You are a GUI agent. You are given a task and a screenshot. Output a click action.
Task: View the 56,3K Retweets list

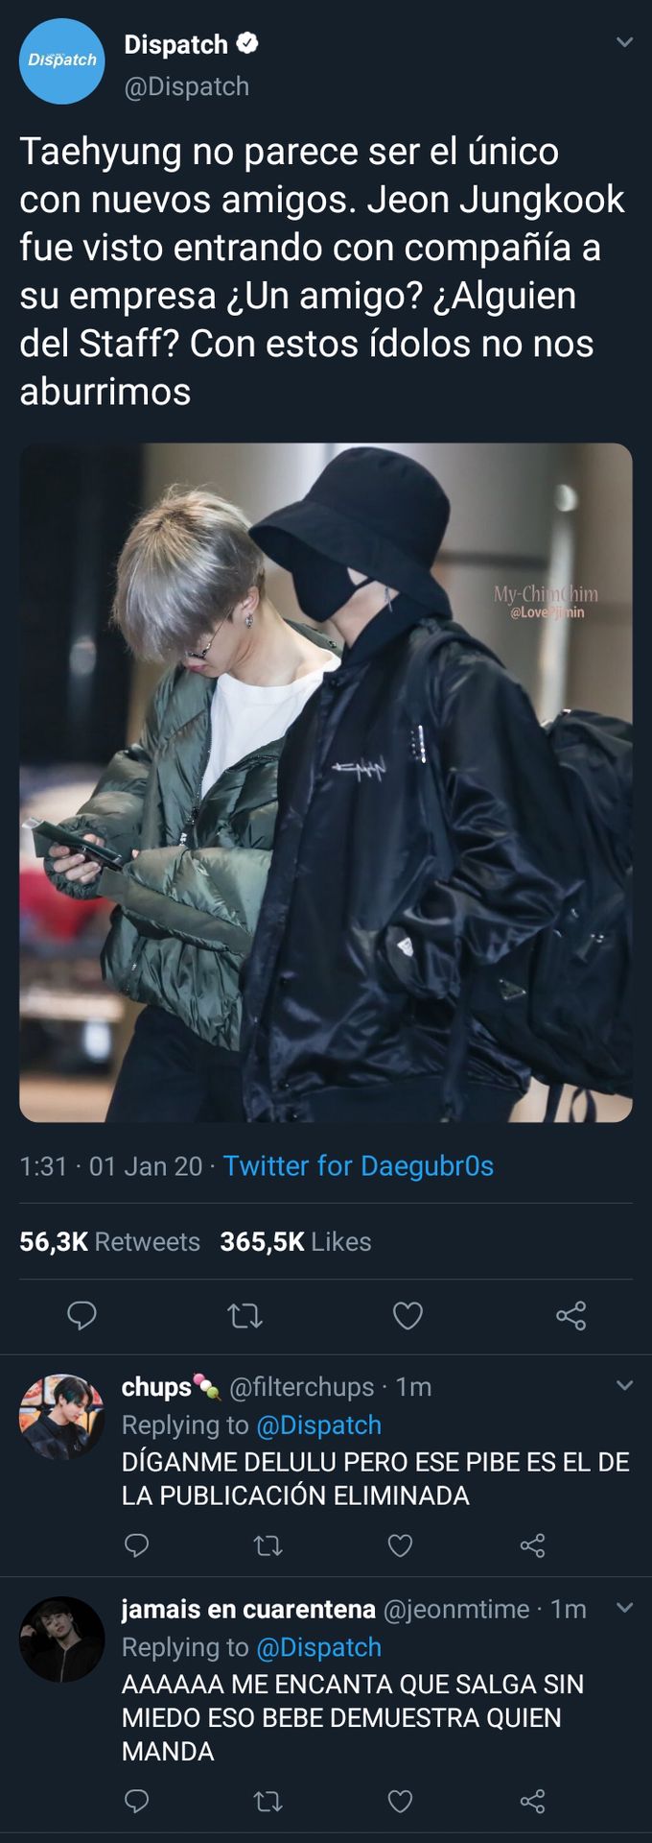109,1241
